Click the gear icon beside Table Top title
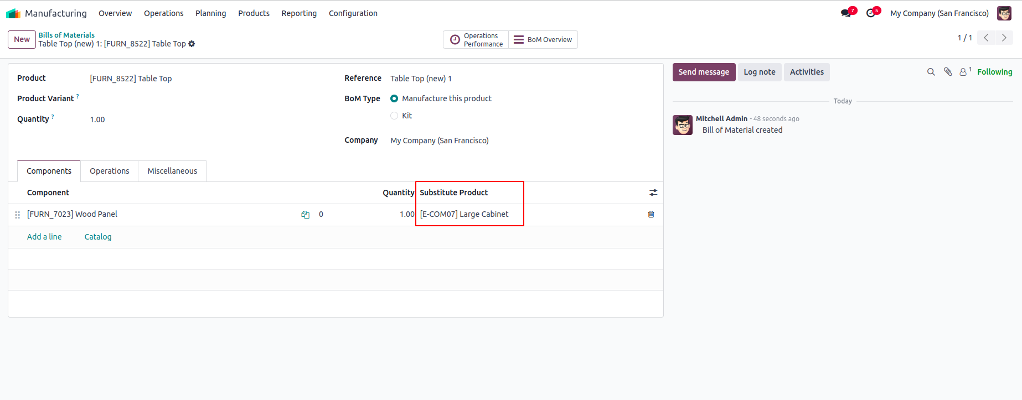The image size is (1022, 400). pos(192,44)
